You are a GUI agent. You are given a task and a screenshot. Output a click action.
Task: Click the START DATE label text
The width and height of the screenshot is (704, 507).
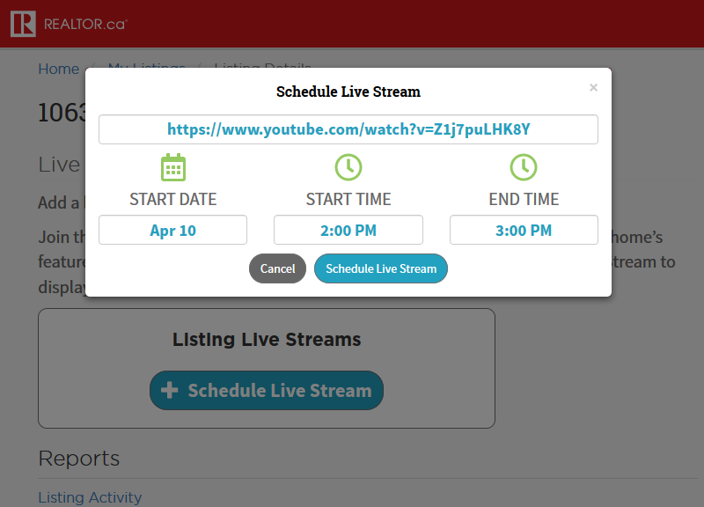click(172, 199)
